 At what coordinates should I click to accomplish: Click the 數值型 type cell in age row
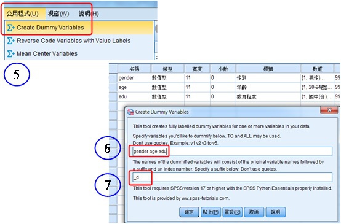pyautogui.click(x=167, y=87)
